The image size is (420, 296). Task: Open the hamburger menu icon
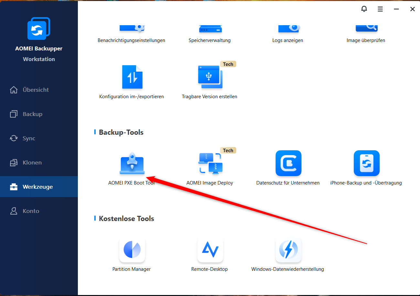coord(380,9)
